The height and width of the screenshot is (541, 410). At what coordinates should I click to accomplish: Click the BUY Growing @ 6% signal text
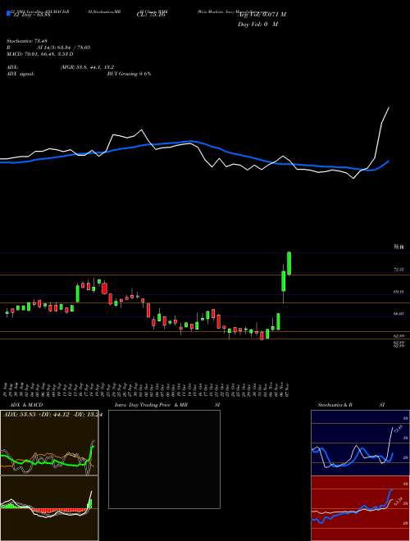coord(129,74)
